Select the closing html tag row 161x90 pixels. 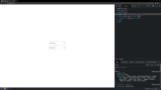[x=119, y=22]
